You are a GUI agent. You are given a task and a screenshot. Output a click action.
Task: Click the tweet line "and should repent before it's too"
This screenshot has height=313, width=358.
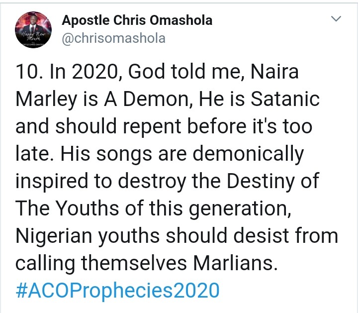(x=164, y=127)
